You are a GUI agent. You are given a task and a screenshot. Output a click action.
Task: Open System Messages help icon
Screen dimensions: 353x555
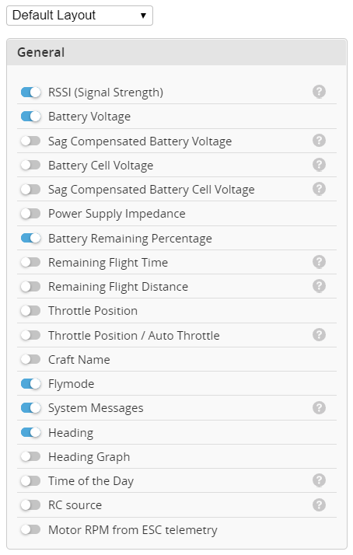point(319,408)
